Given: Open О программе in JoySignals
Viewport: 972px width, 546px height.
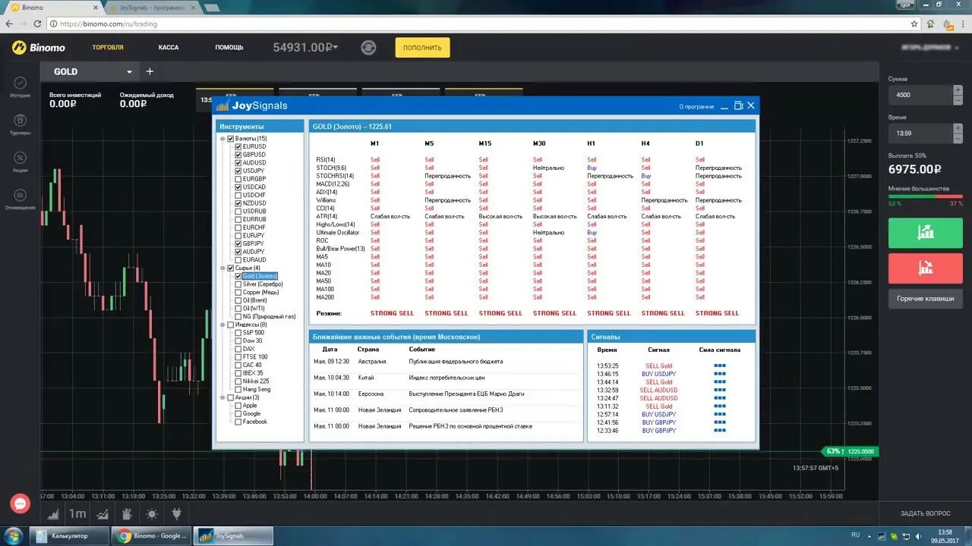Looking at the screenshot, I should click(696, 106).
